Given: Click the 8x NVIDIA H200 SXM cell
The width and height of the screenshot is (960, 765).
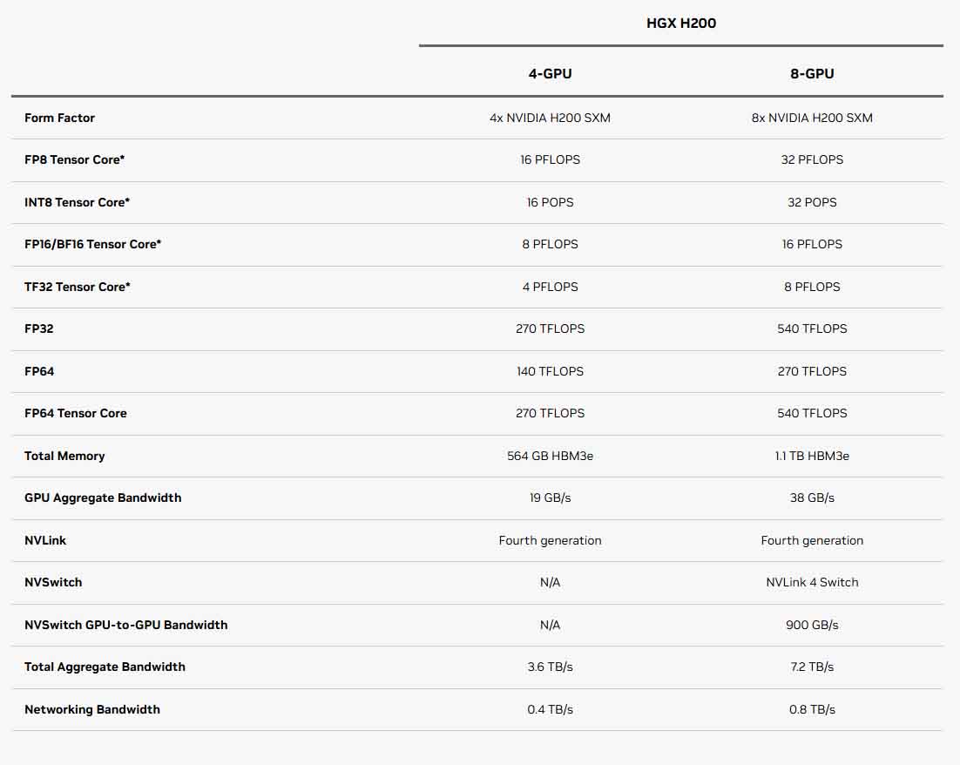Looking at the screenshot, I should click(812, 118).
